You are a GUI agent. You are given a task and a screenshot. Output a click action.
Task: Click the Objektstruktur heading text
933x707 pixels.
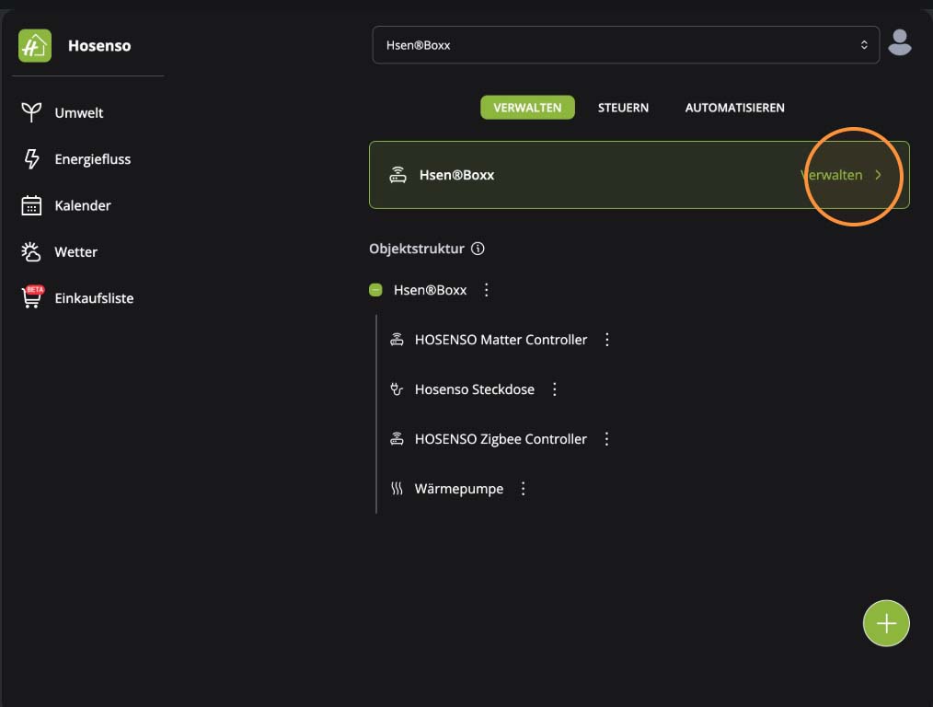click(417, 249)
